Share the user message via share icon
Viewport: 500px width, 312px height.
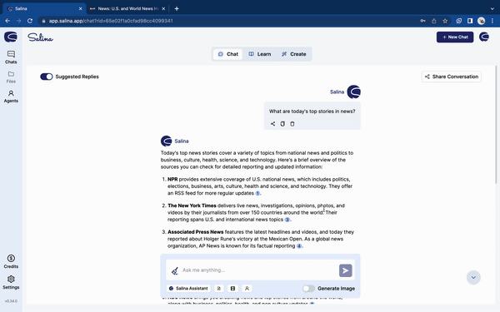click(273, 124)
